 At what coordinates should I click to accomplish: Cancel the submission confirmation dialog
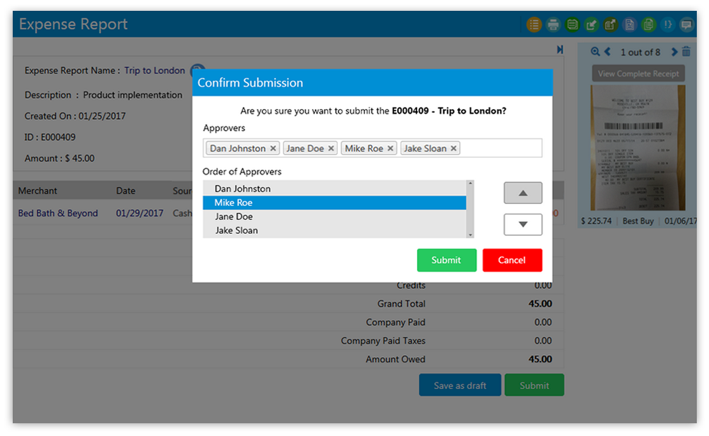point(512,260)
